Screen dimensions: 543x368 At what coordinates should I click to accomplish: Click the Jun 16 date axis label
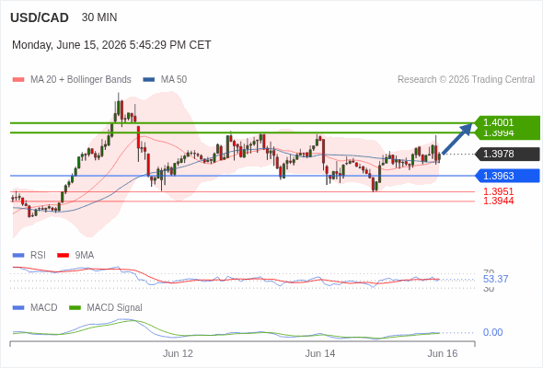click(x=443, y=353)
